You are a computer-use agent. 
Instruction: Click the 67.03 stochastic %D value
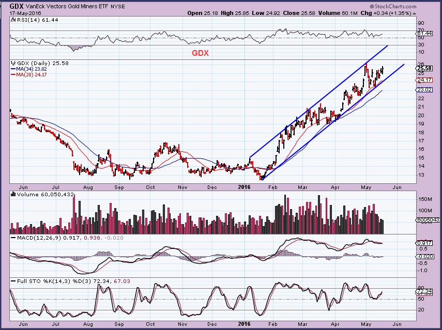coord(123,281)
